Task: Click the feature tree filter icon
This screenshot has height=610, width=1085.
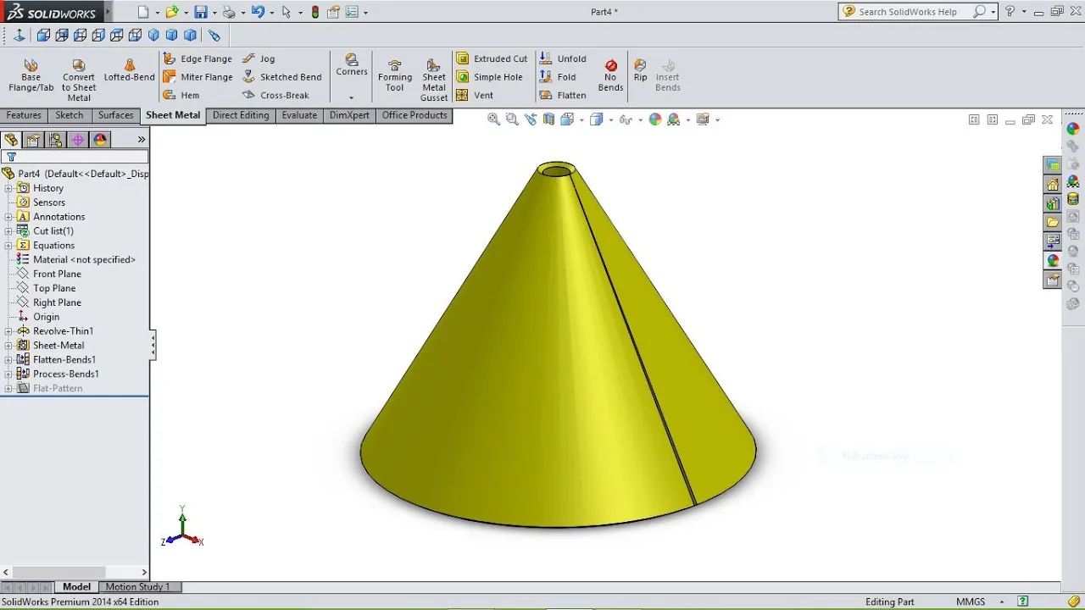Action: pos(11,157)
